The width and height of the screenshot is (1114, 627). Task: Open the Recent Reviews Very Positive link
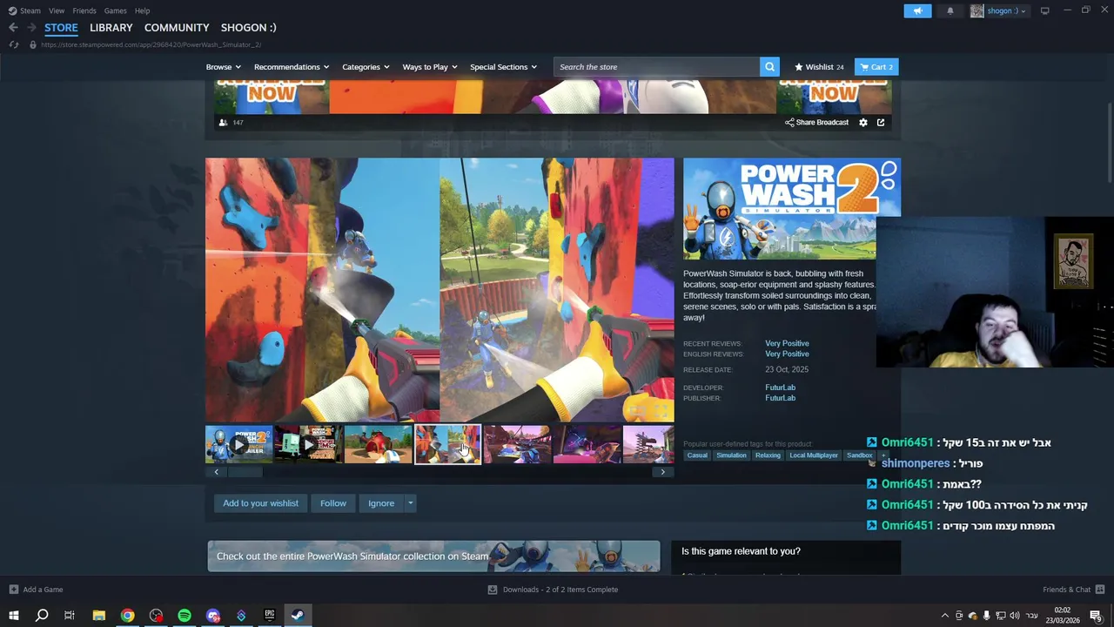tap(787, 343)
